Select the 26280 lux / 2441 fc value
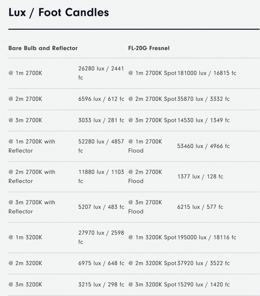The height and width of the screenshot is (296, 260). pos(101,73)
